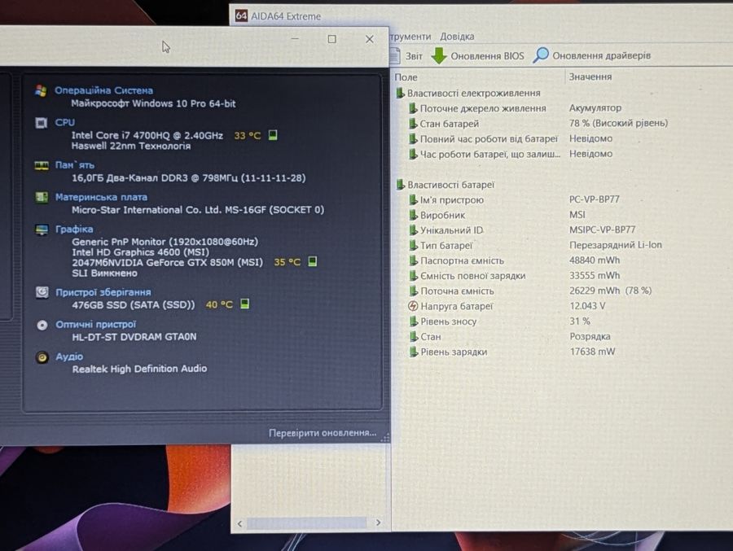
Task: Click the 12.043 V value
Action: tap(587, 306)
